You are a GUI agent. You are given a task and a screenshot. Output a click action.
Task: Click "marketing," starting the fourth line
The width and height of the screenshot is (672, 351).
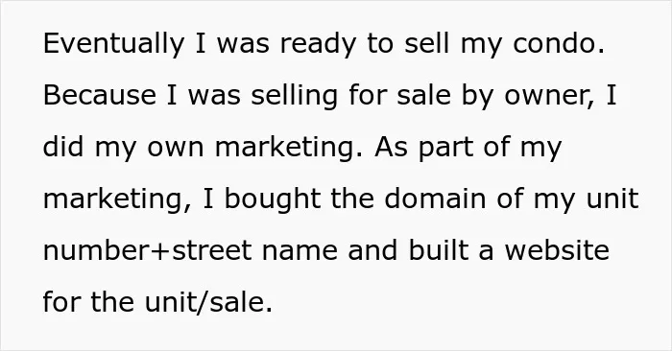point(117,199)
